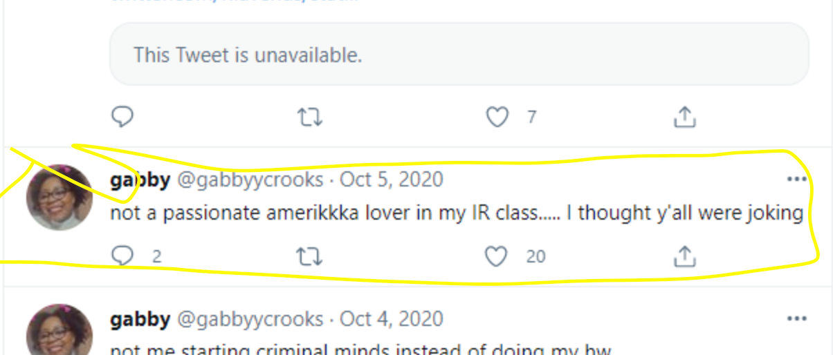
Task: Click the "This Tweet is unavailable" box
Action: point(459,55)
